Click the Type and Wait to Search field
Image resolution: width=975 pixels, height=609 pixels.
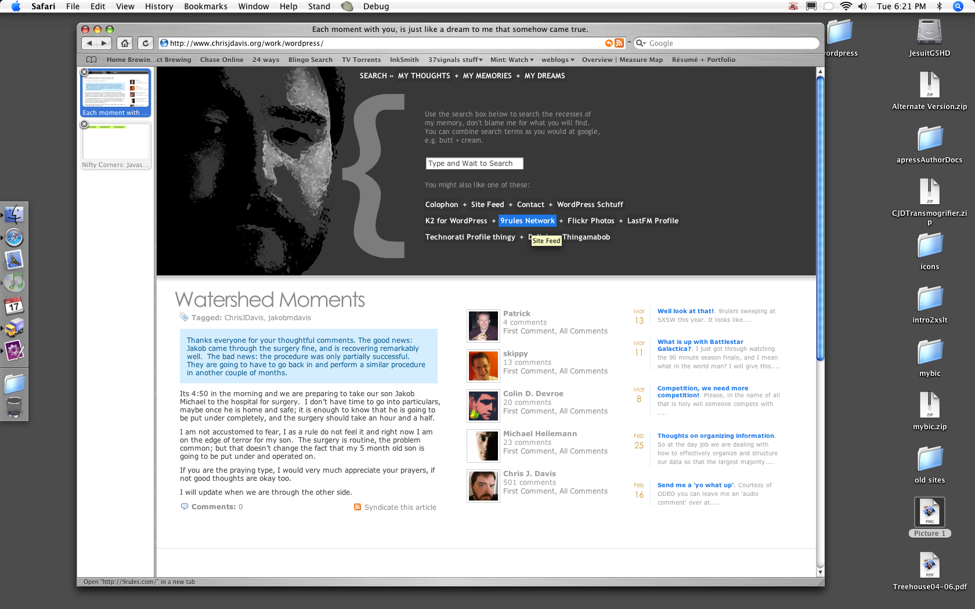[x=474, y=164]
